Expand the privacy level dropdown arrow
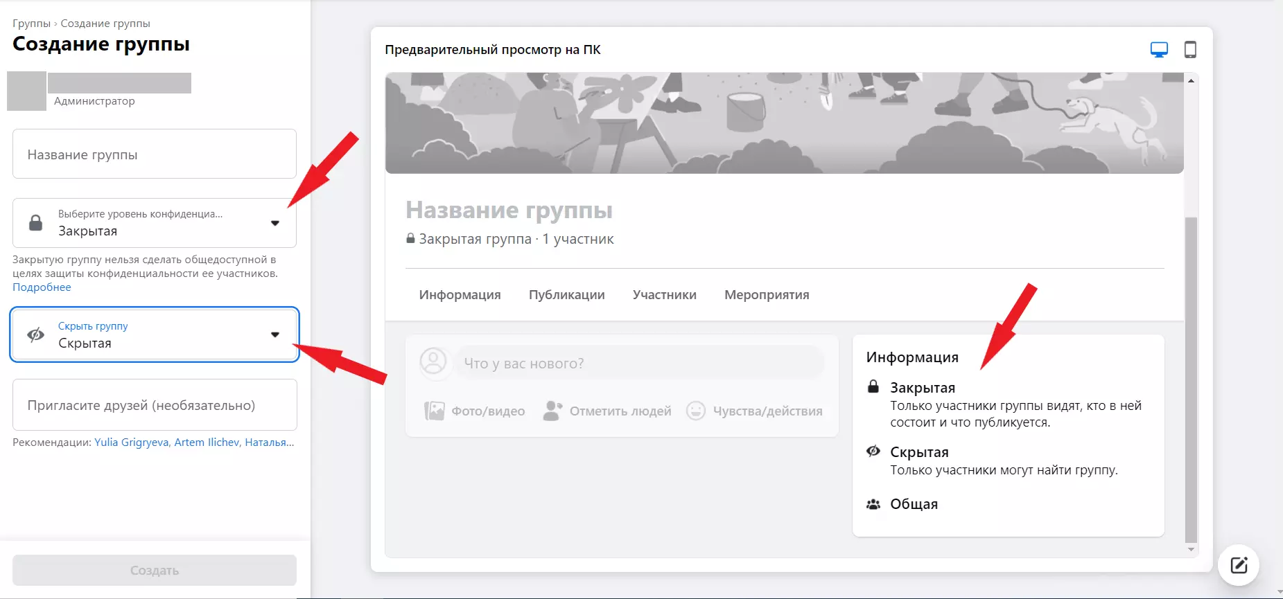Screen dimensions: 1283x599 pyautogui.click(x=275, y=223)
